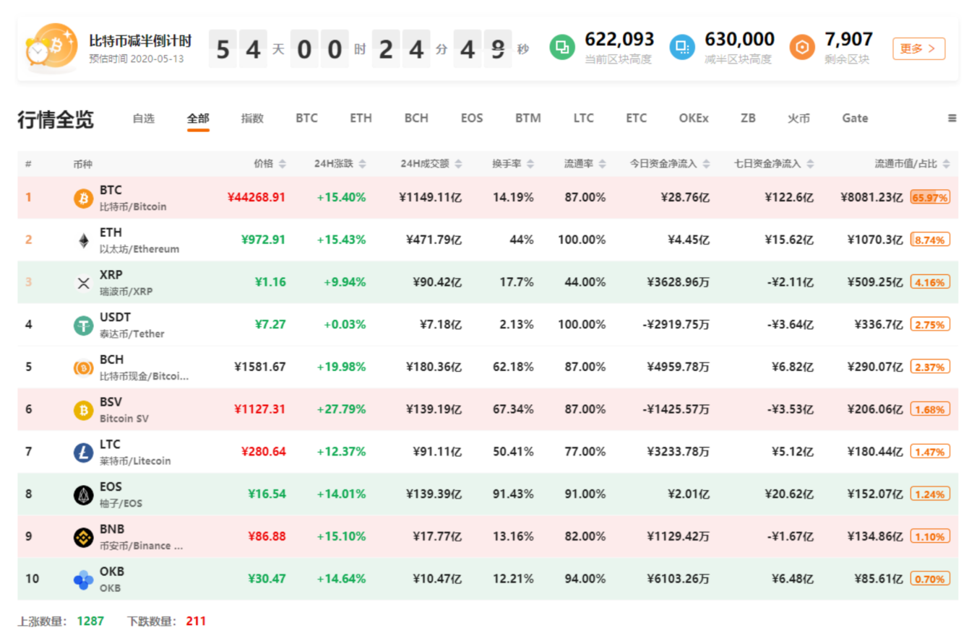Click LTC turnover rate 50.41%
The image size is (969, 633).
pyautogui.click(x=512, y=452)
